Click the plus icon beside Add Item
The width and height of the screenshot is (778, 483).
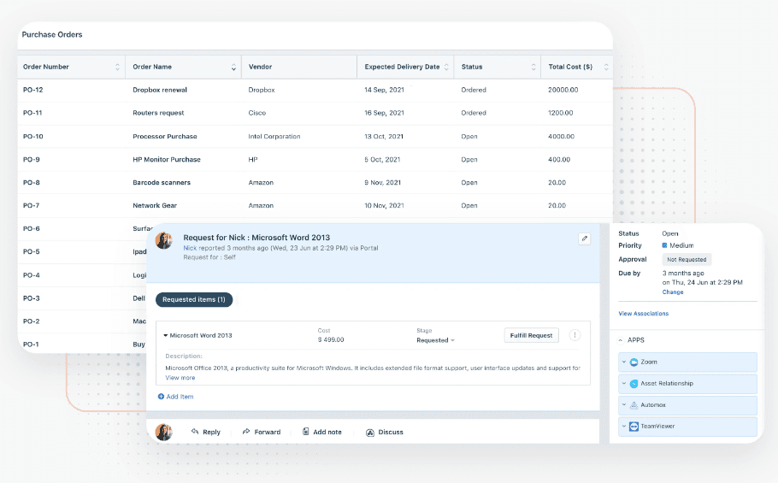click(x=161, y=397)
